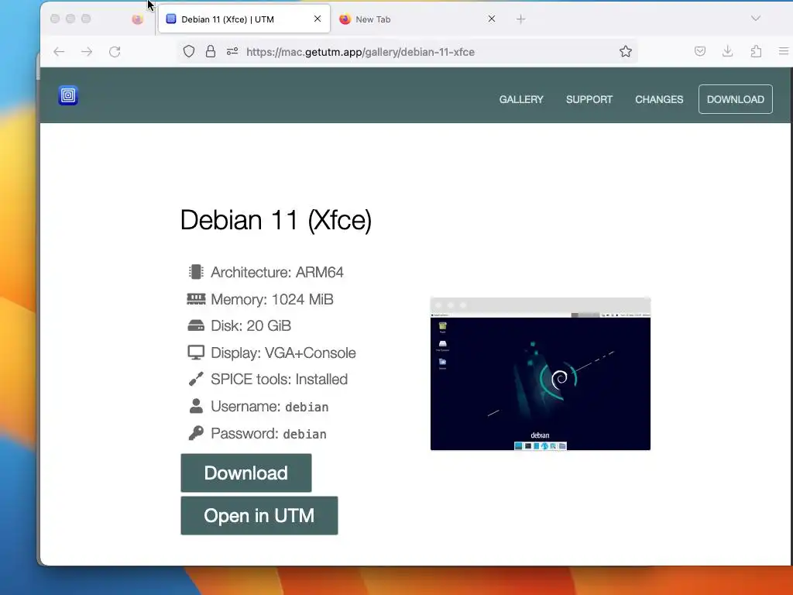
Task: Click the monitor icon beside Display
Action: click(x=196, y=353)
